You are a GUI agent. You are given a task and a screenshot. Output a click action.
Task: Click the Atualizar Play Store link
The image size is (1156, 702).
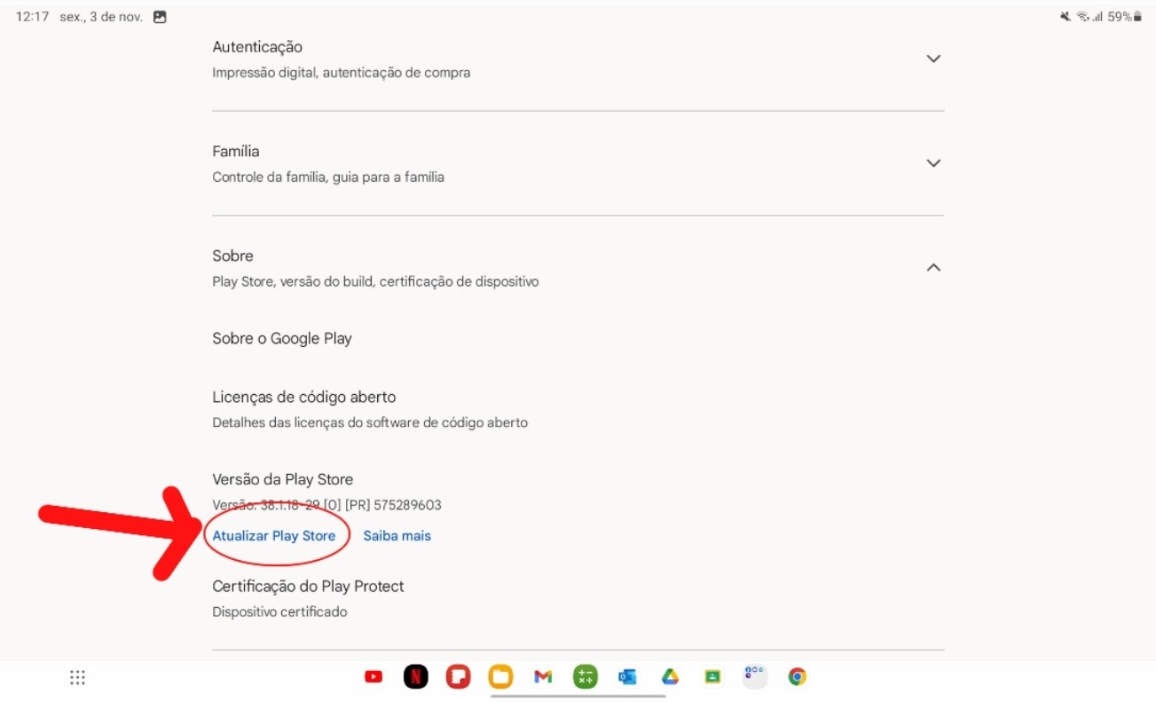pyautogui.click(x=274, y=536)
